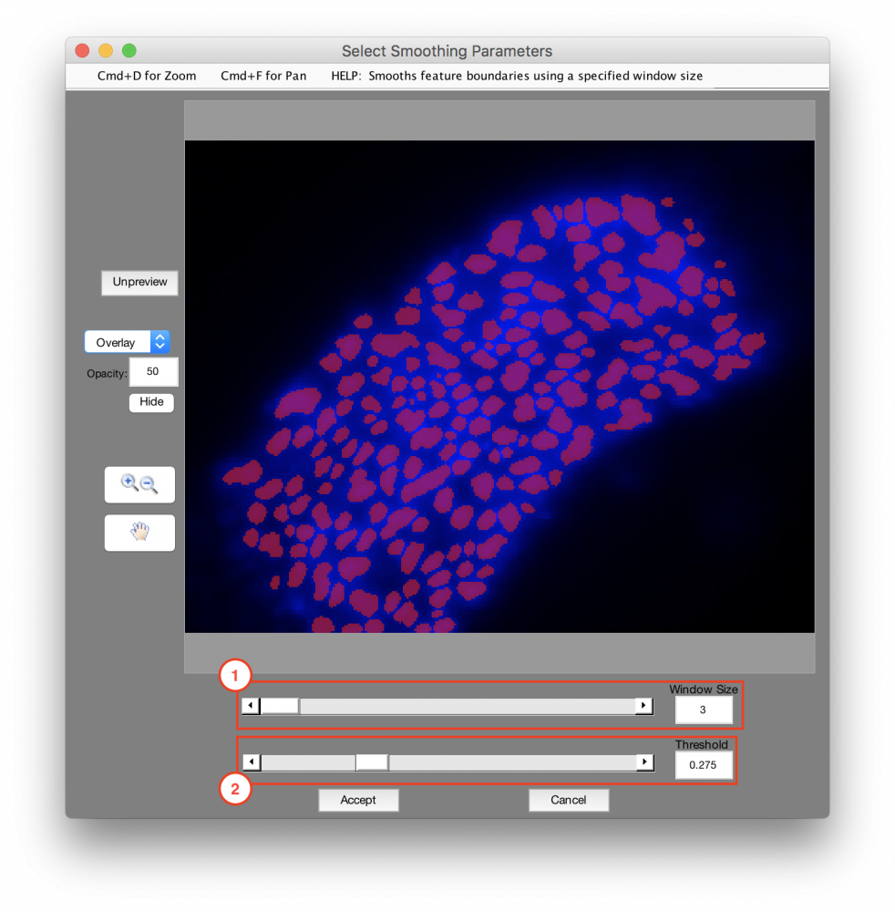Click the Window Size slider thumb
This screenshot has height=912, width=895.
click(280, 706)
